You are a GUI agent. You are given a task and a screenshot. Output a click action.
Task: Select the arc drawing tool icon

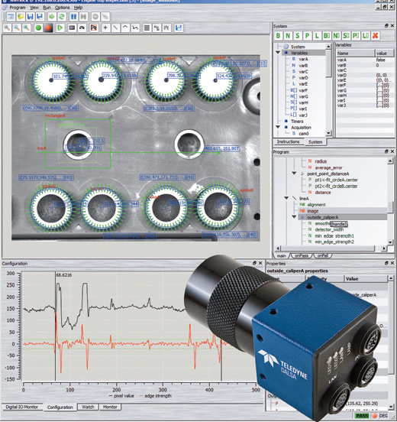click(x=125, y=28)
